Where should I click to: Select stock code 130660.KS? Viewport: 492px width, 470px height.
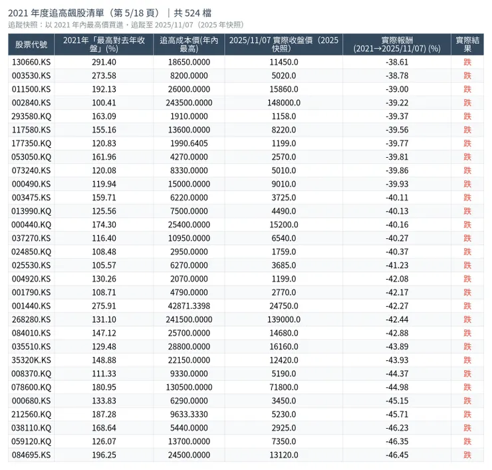(31, 62)
